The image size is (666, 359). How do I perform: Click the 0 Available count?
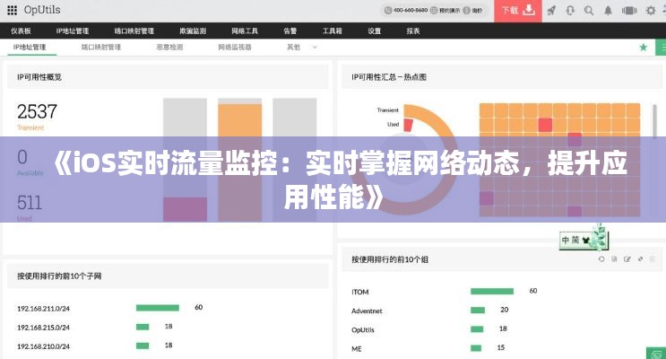[x=22, y=157]
